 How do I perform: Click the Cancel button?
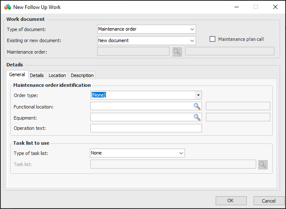pos(269,200)
